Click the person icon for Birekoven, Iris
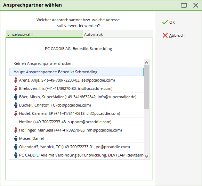202x186 pixels. (16, 88)
